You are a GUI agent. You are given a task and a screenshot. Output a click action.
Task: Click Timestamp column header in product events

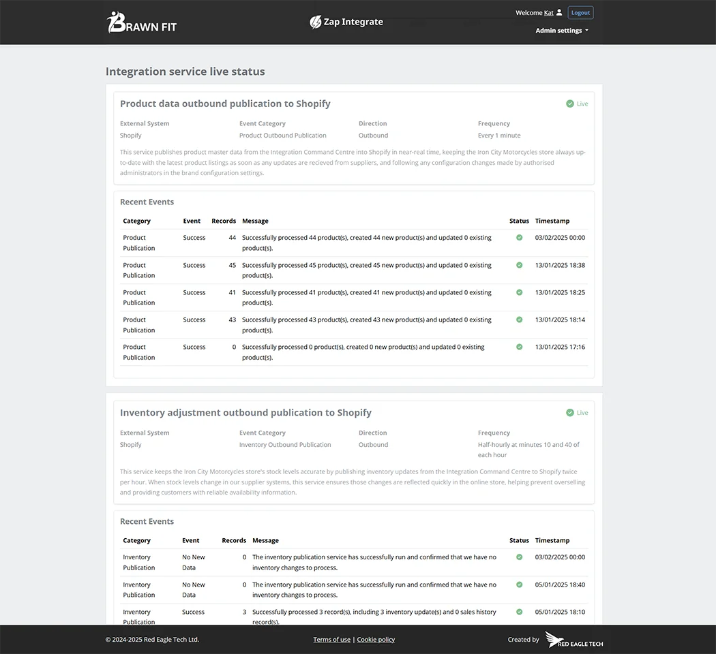point(552,221)
